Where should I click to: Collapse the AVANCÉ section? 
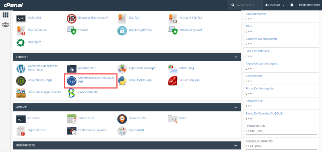[x=236, y=107]
